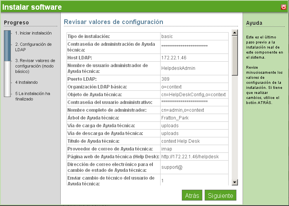Click the Puerto LDAP label
The image size is (289, 206).
[x=82, y=79]
